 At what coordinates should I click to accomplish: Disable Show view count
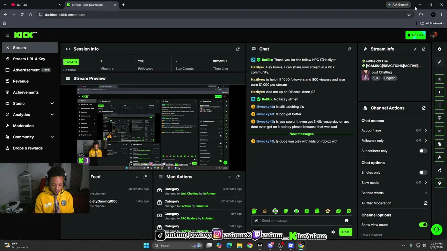423,225
